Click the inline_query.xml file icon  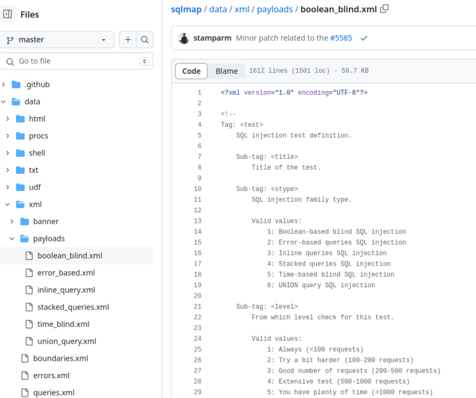pyautogui.click(x=29, y=290)
